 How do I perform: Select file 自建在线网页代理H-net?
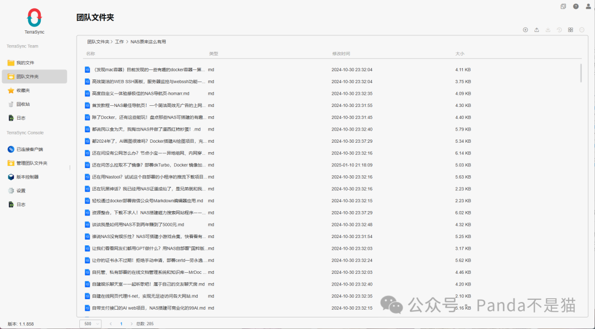click(145, 296)
